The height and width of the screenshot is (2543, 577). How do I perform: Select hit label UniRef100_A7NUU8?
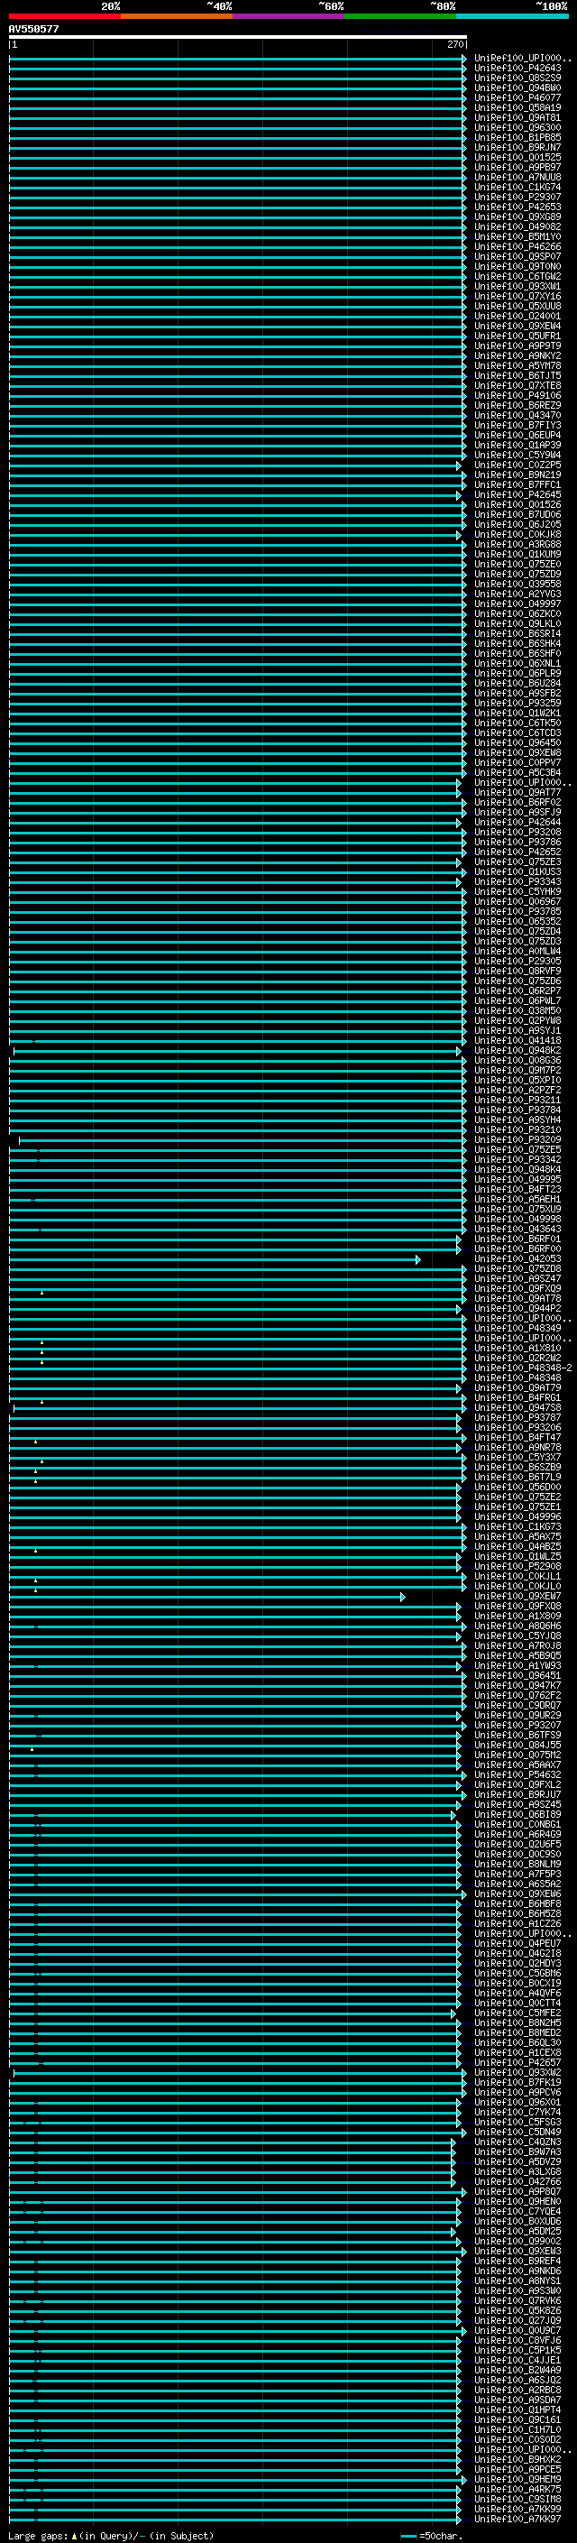pyautogui.click(x=517, y=177)
